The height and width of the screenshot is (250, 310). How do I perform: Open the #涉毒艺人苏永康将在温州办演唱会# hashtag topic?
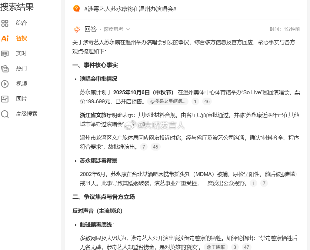coord(130,9)
